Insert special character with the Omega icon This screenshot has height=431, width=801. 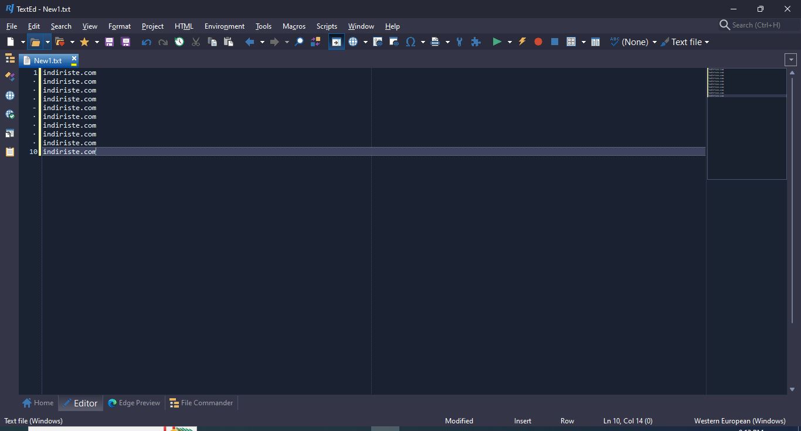410,42
